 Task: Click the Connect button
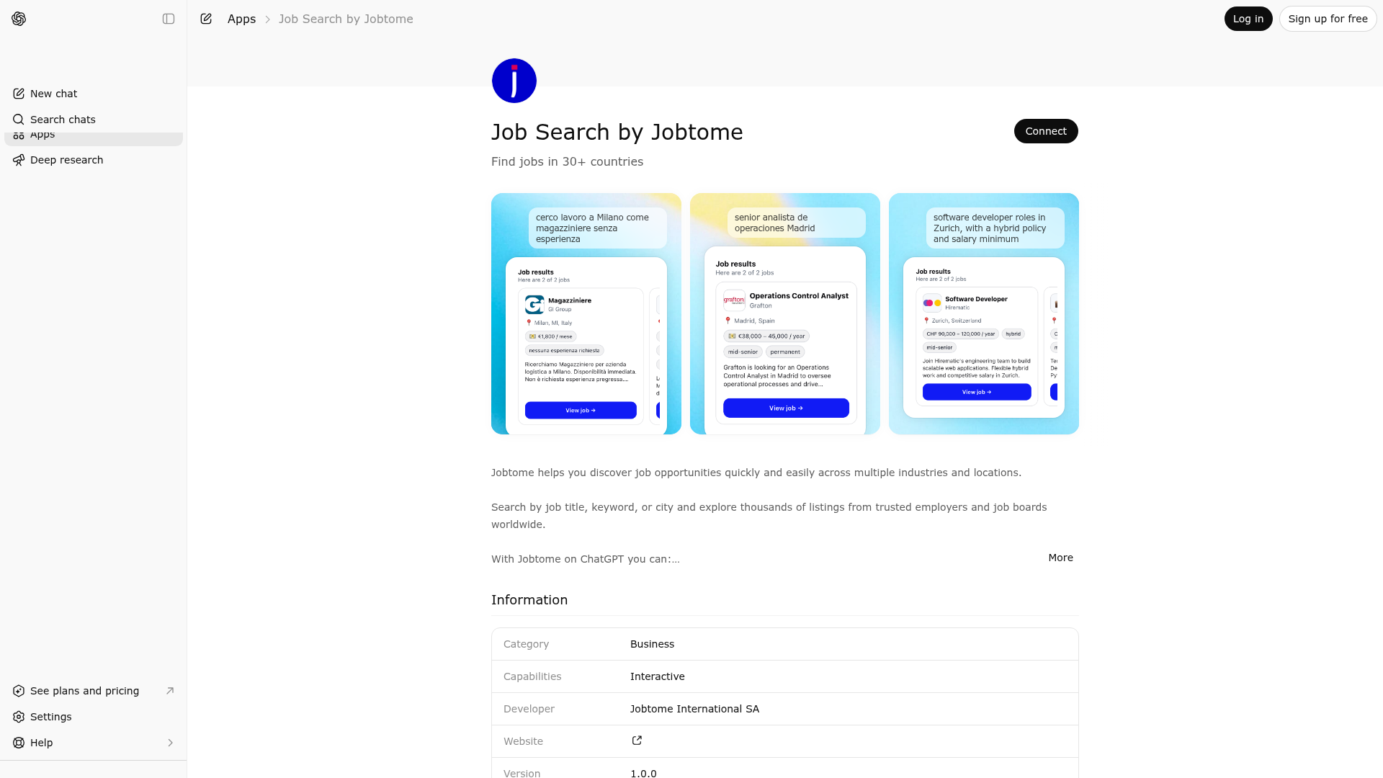1046,131
